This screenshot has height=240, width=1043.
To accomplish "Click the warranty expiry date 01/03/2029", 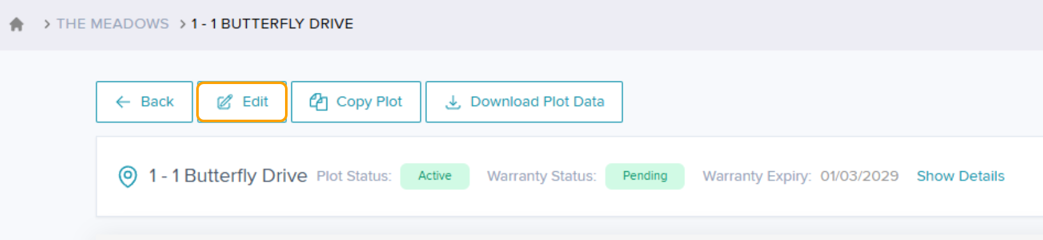I will tap(860, 176).
